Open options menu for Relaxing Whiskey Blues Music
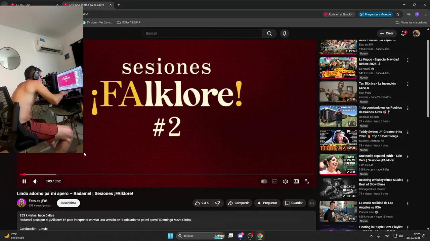The width and height of the screenshot is (430, 241). (x=408, y=181)
